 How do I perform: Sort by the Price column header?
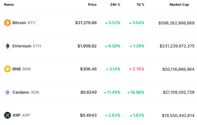[92, 5]
